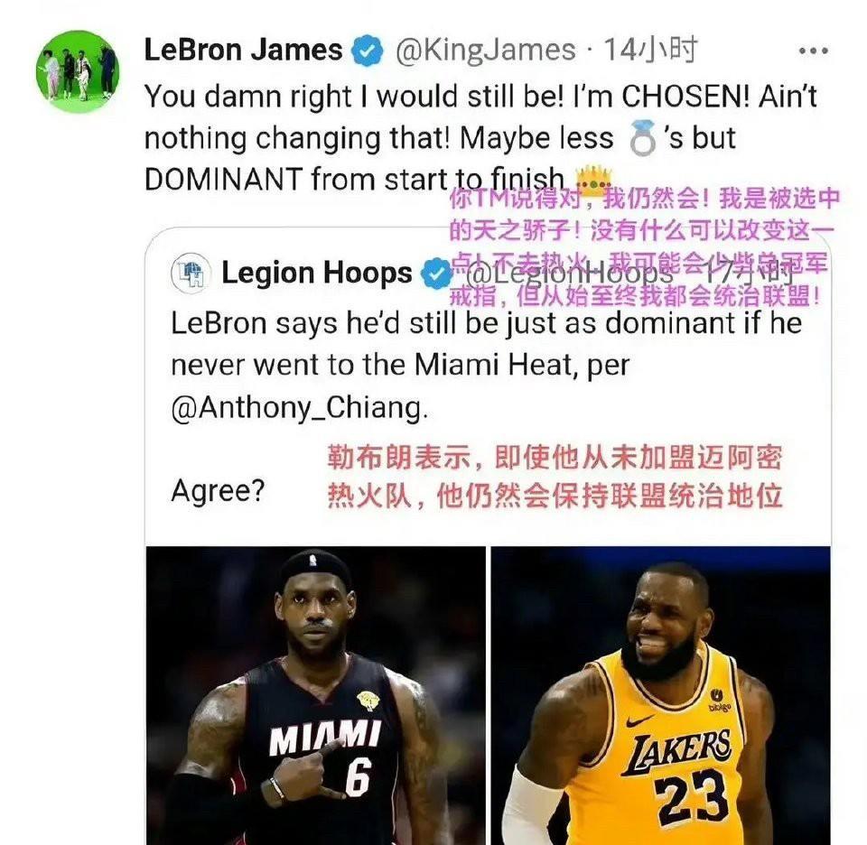
Task: Click the red Chinese translation caption
Action: 555,477
